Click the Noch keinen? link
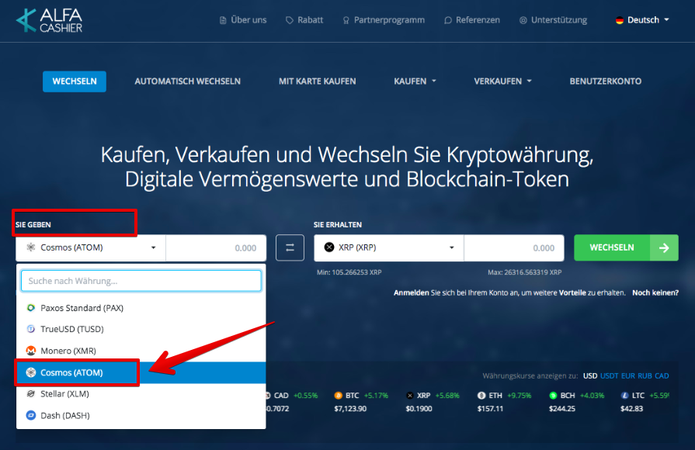The width and height of the screenshot is (695, 450). (655, 292)
